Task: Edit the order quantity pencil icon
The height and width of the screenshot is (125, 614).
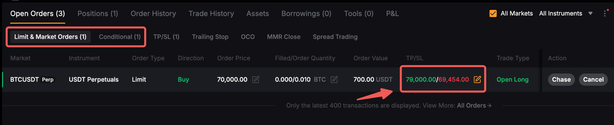Action: [x=334, y=79]
